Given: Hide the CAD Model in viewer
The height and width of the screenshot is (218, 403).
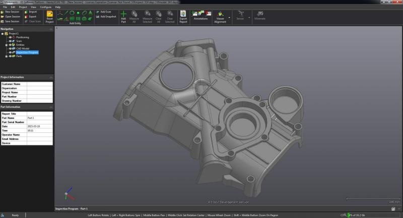Looking at the screenshot, I should [10, 48].
